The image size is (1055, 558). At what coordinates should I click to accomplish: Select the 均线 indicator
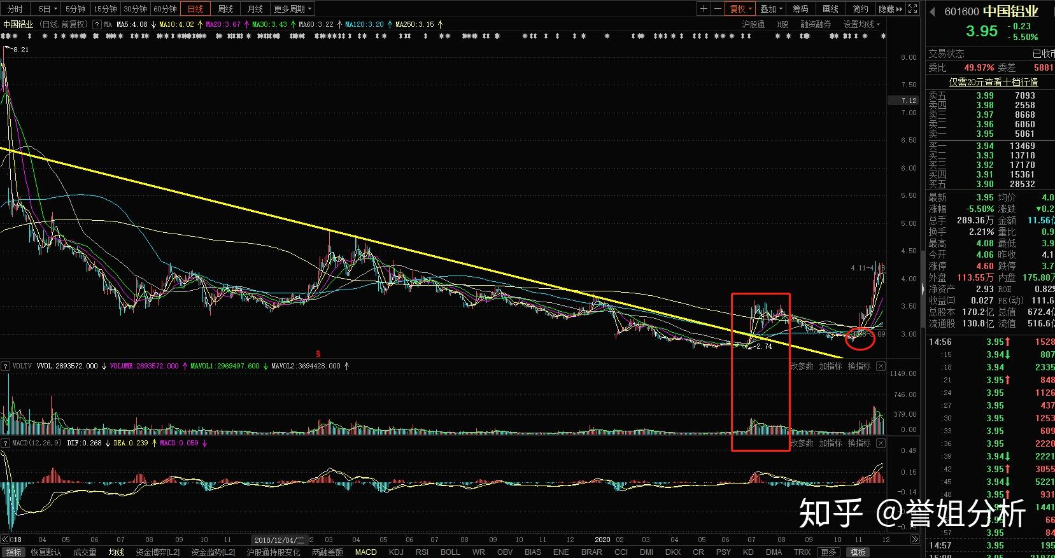pyautogui.click(x=116, y=552)
